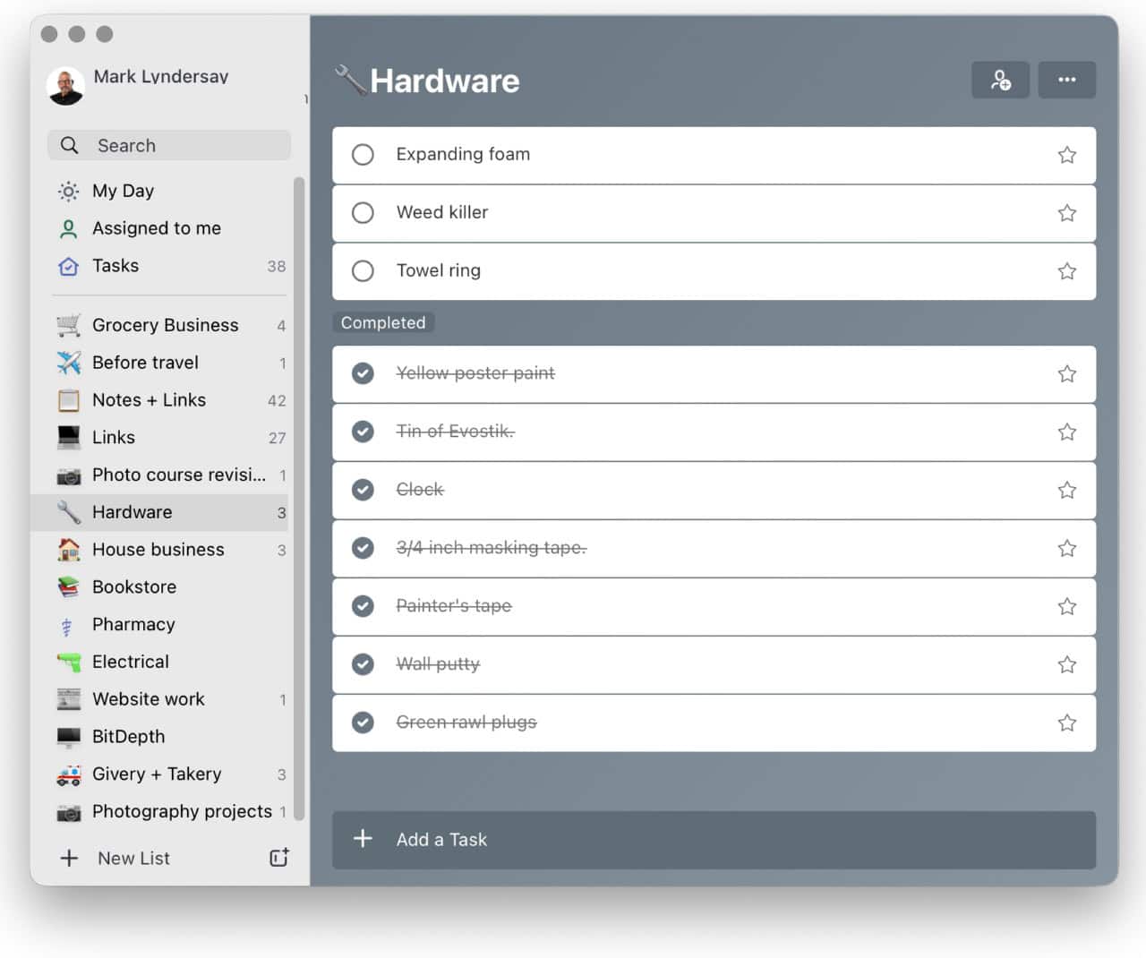This screenshot has height=958, width=1146.
Task: Click the plus icon in Add a Task
Action: pos(363,839)
